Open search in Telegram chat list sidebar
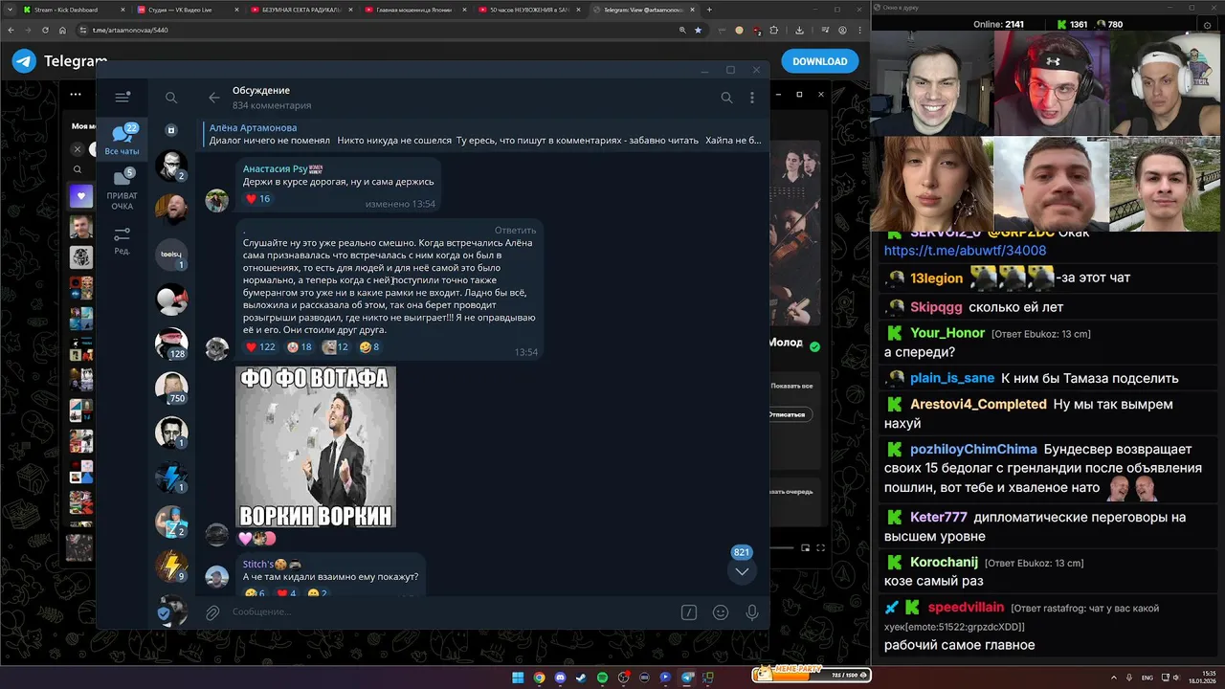 tap(171, 98)
